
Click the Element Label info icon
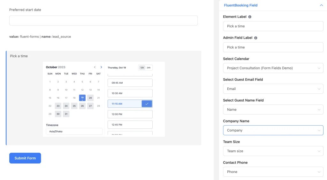[x=250, y=17]
